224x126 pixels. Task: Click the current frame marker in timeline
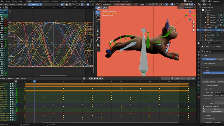[35, 82]
